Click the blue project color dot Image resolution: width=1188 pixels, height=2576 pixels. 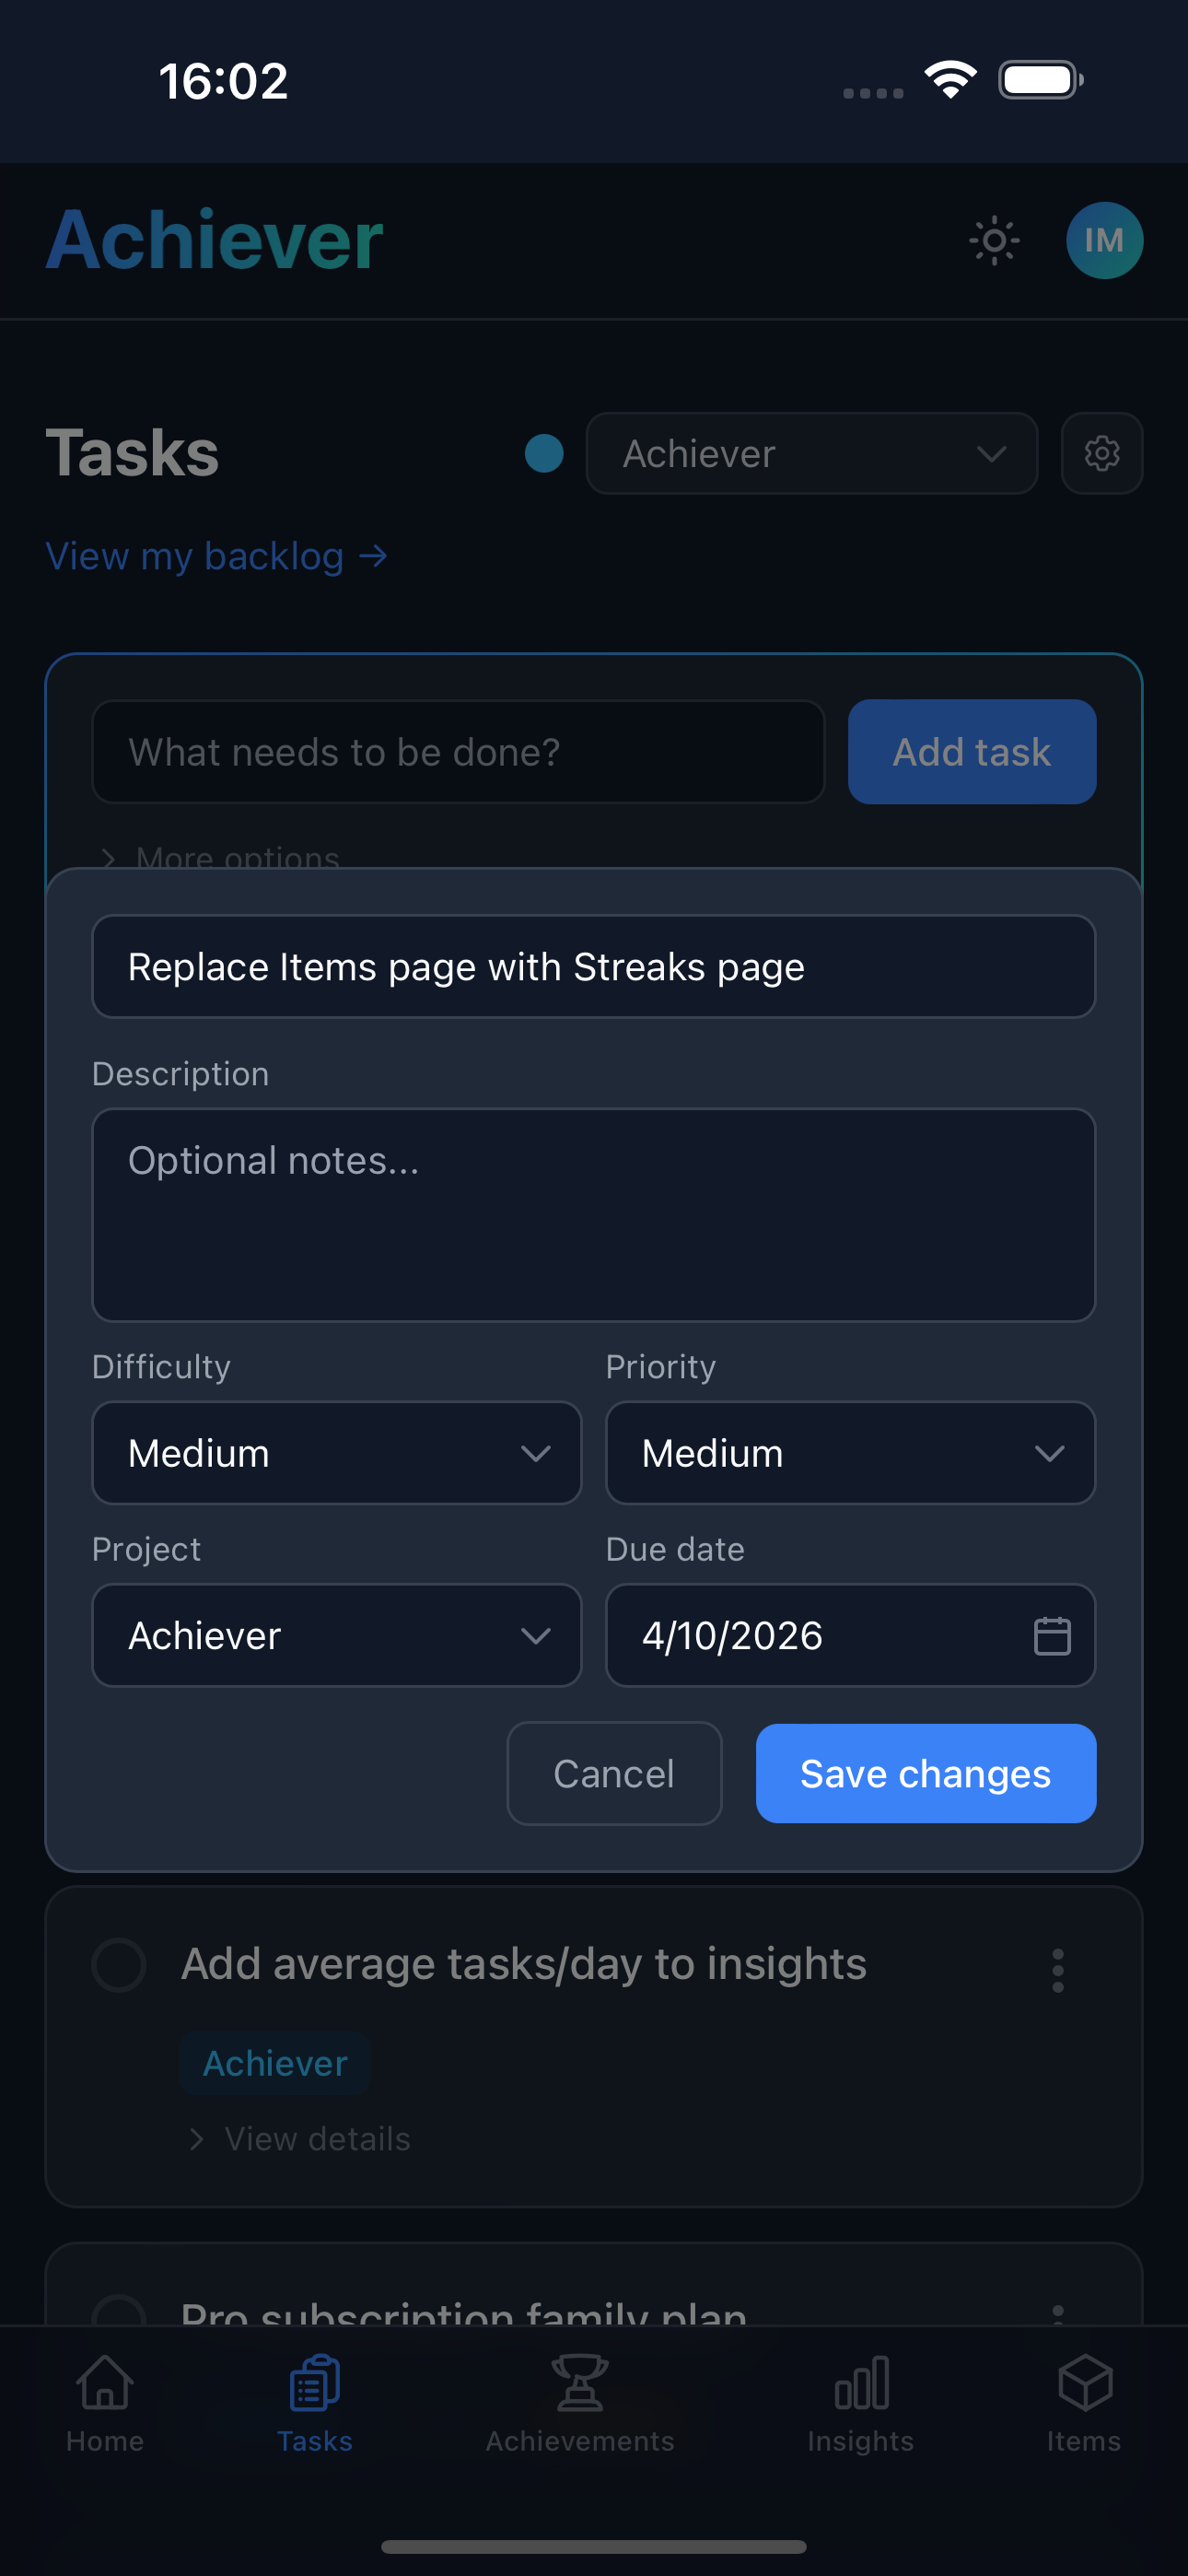(544, 453)
